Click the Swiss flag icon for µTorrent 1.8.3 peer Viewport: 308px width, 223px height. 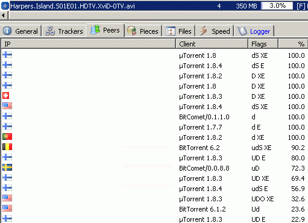5,96
